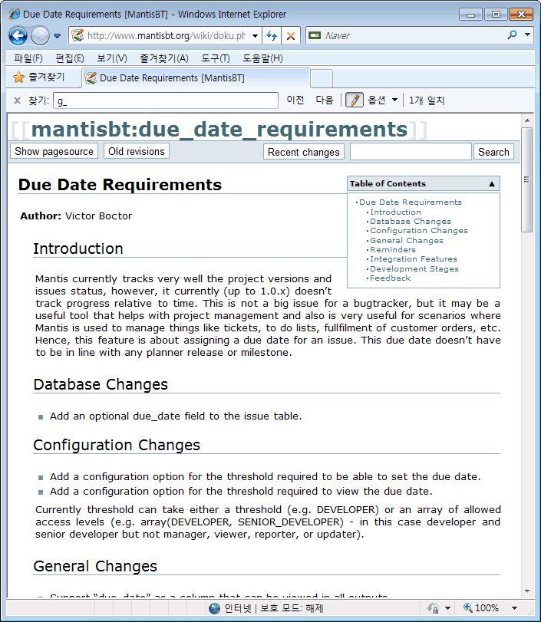The width and height of the screenshot is (541, 622).
Task: Open the 편집(E) menu
Action: (70, 58)
